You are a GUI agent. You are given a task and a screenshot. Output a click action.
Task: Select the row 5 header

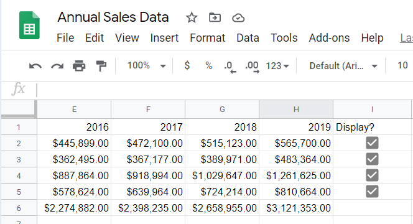[x=19, y=192]
